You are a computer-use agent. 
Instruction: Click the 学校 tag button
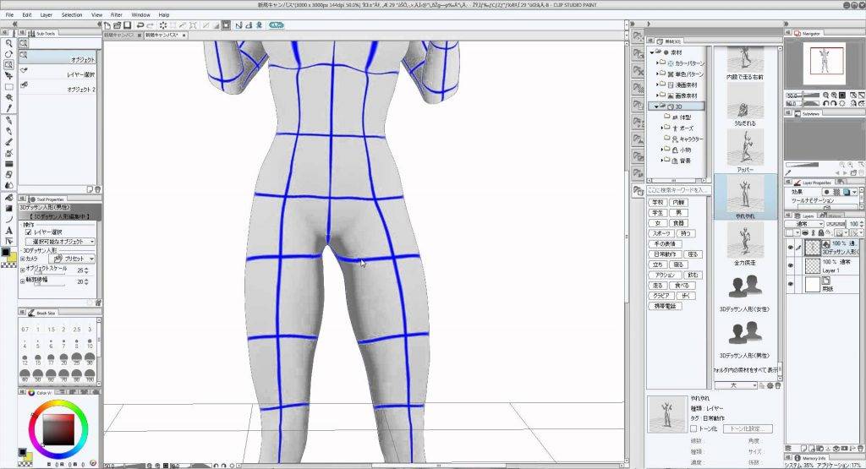pos(657,203)
